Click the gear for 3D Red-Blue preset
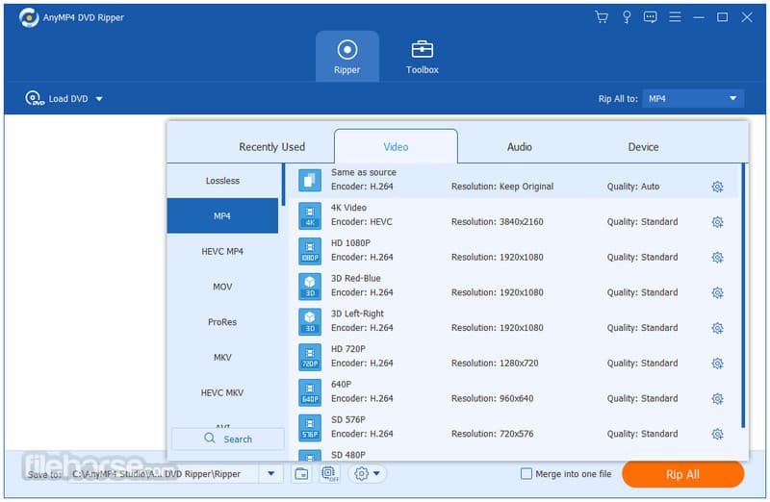This screenshot has height=502, width=770. click(x=717, y=293)
